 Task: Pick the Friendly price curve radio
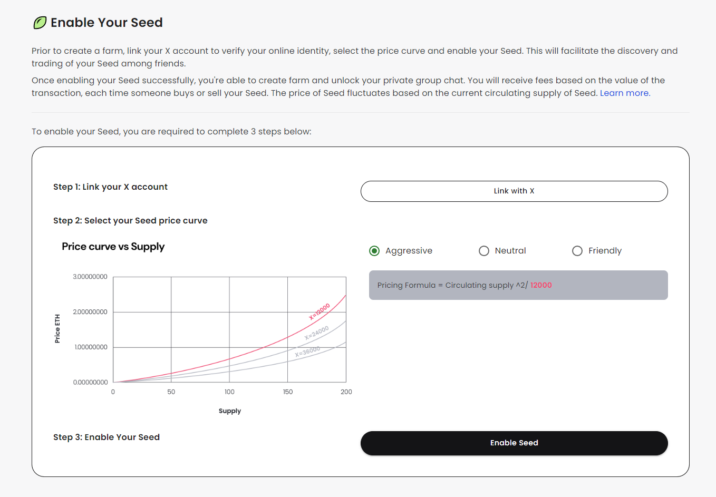click(577, 251)
